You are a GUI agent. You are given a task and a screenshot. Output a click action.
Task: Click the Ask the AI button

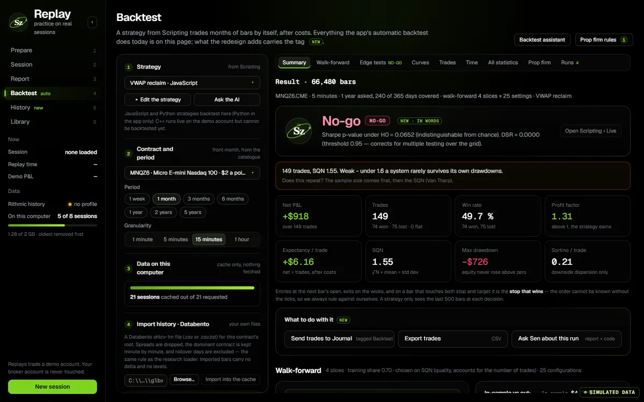[227, 100]
